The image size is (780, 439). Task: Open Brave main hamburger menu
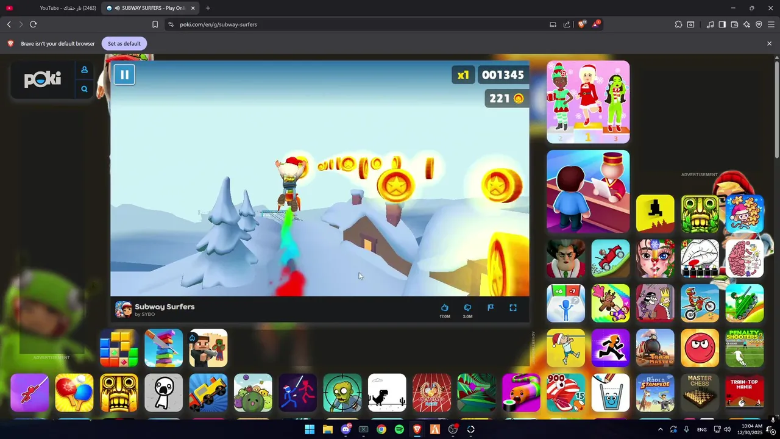[x=771, y=24]
